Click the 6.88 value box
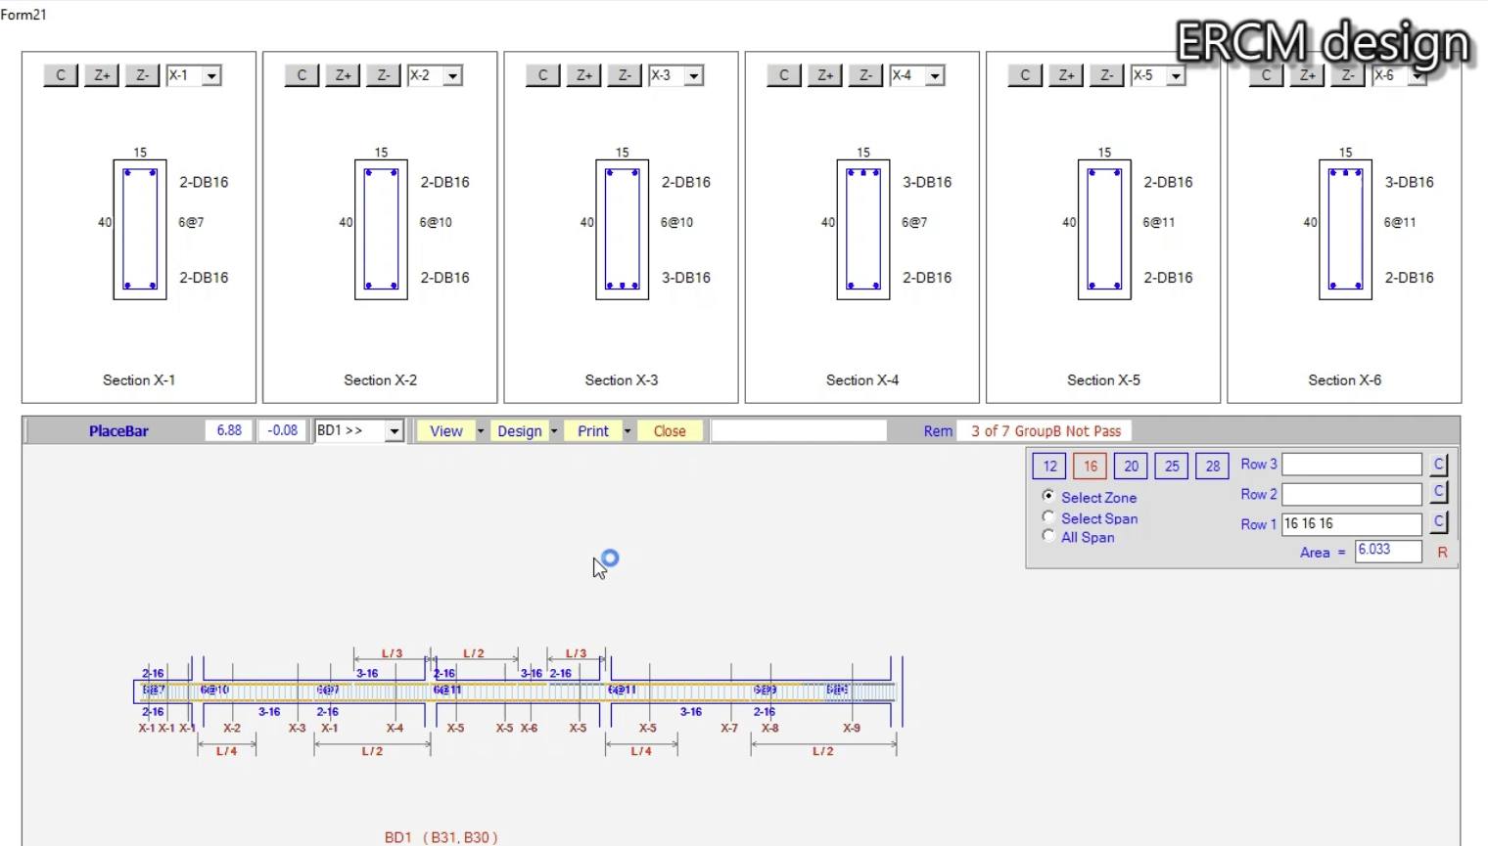The width and height of the screenshot is (1488, 846). [x=229, y=430]
